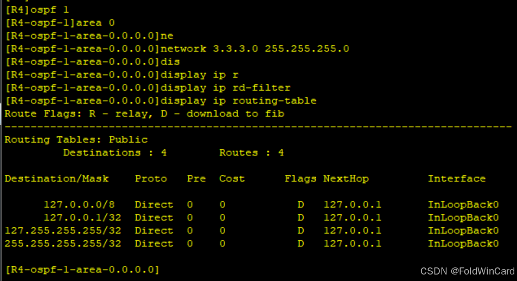
Task: Click the Destination/Mask column header
Action: point(57,179)
